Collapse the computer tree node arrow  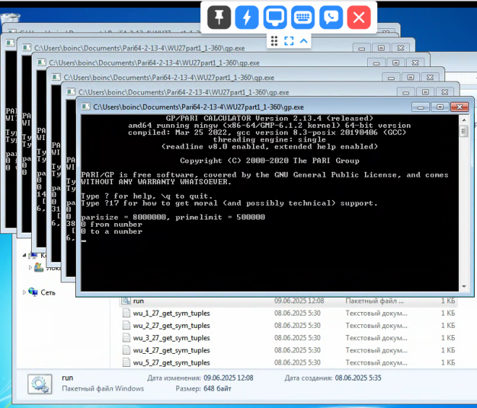25,256
